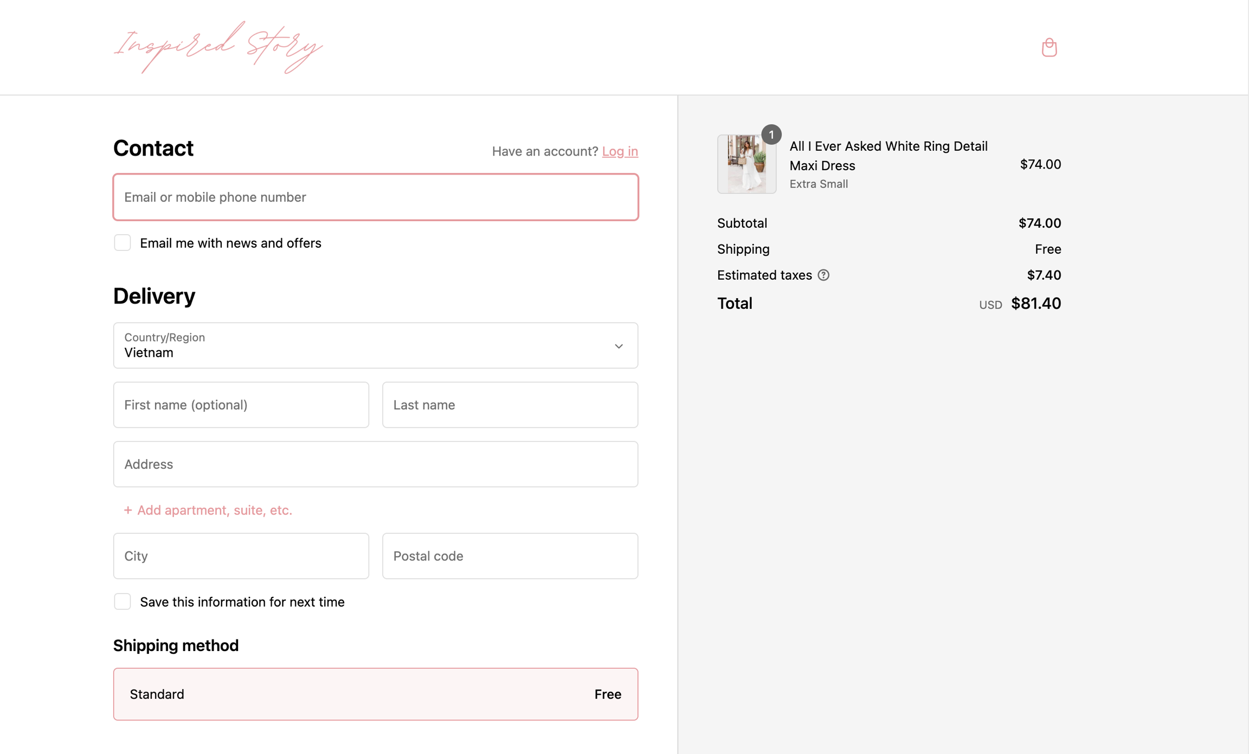This screenshot has height=754, width=1249.
Task: Click the estimated taxes help icon
Action: point(823,275)
